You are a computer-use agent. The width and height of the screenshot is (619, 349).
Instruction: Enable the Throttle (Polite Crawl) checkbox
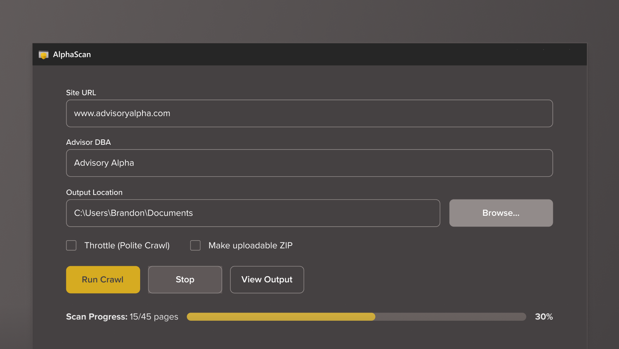[x=71, y=246]
